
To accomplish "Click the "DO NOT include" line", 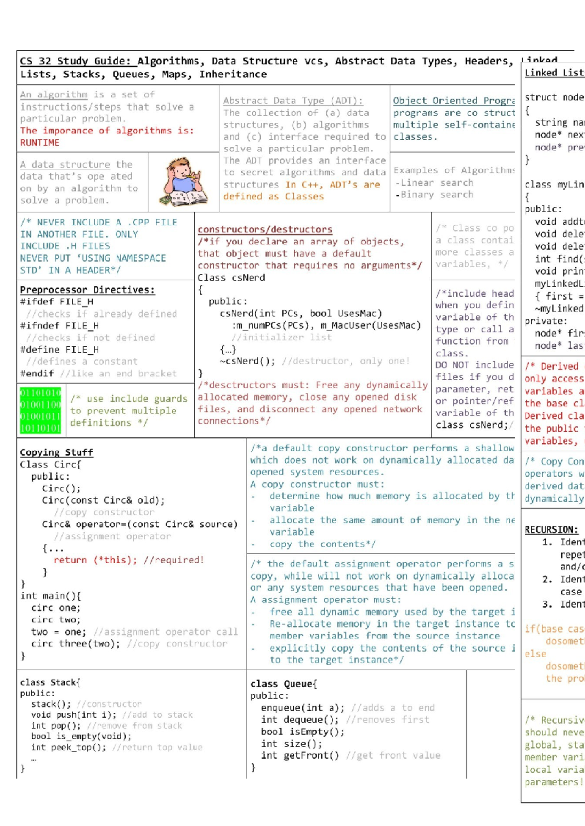I will click(475, 365).
